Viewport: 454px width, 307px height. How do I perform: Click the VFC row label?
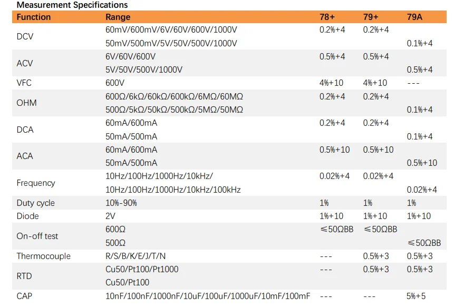(25, 83)
